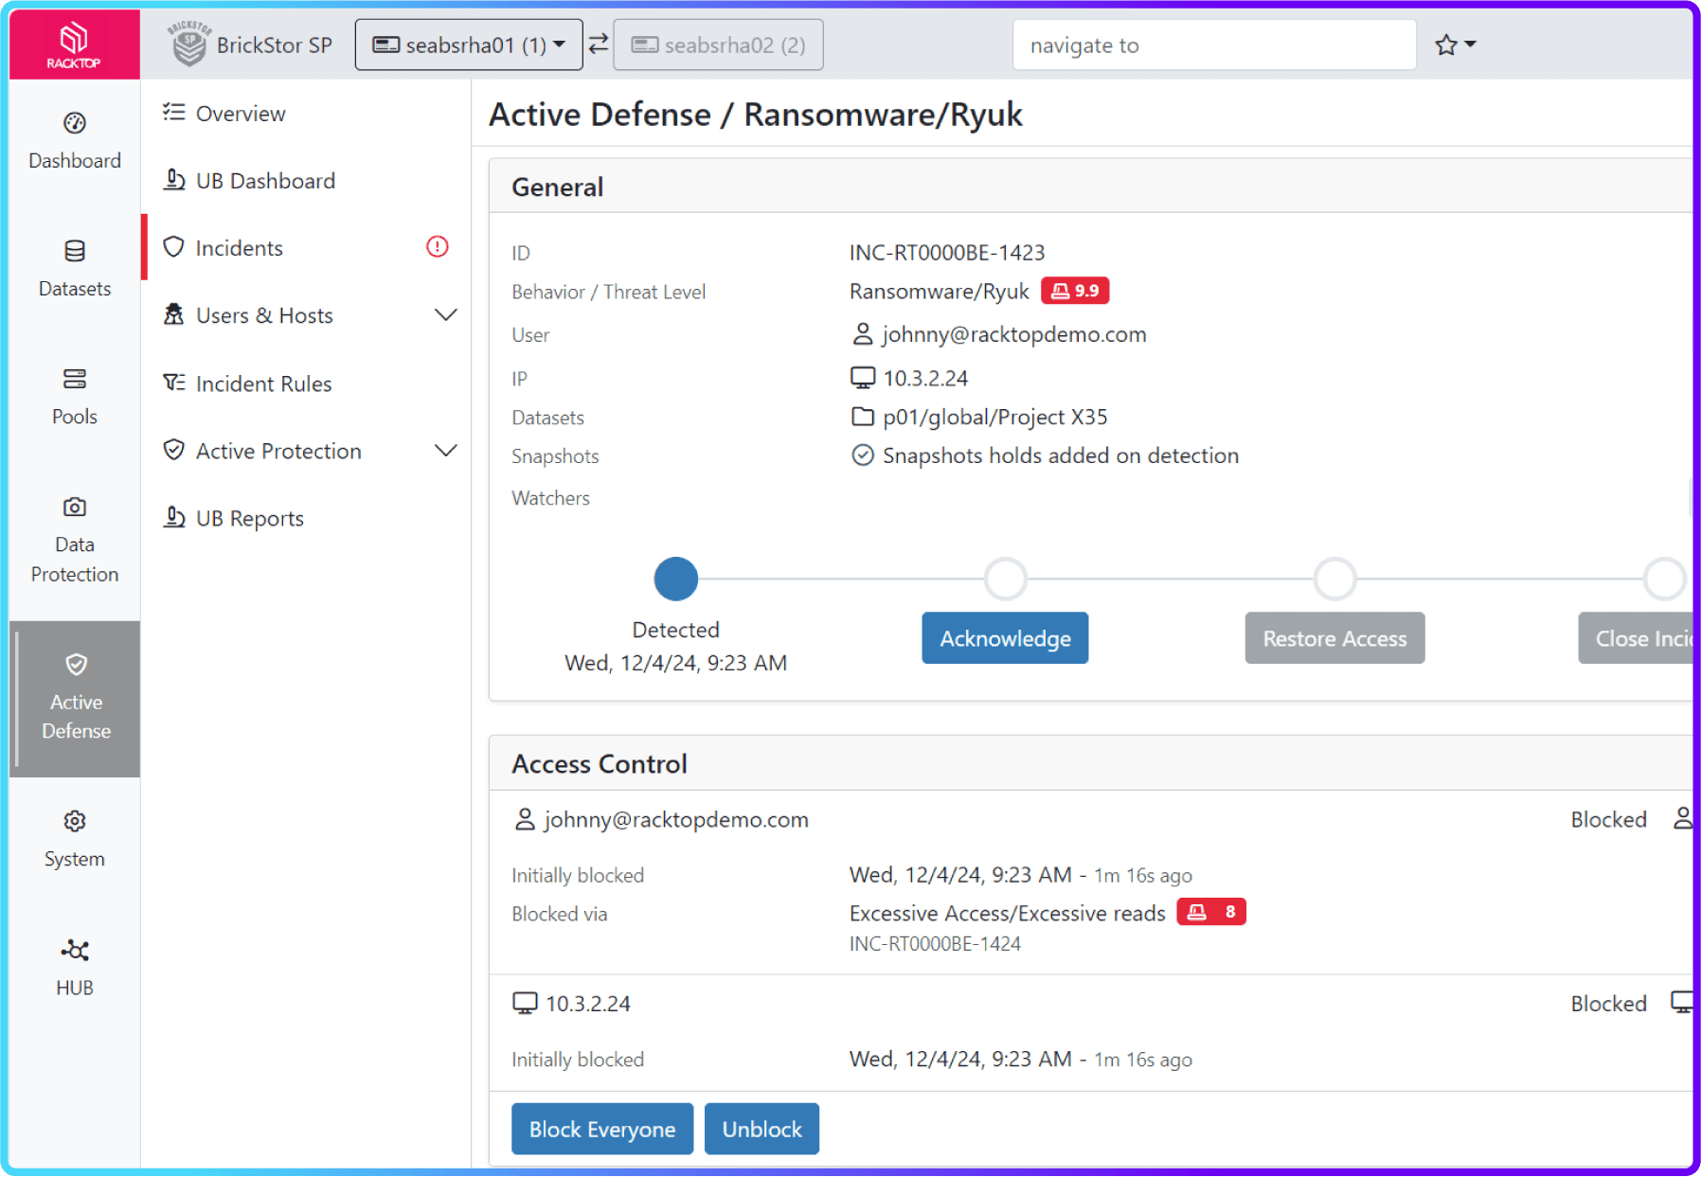Viewport: 1701px width, 1177px height.
Task: Open seabsrha01 (1) node dropdown
Action: tap(469, 45)
